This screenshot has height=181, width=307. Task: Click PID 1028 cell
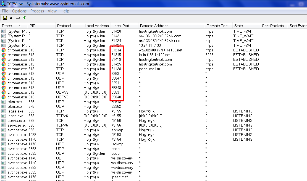[32, 135]
